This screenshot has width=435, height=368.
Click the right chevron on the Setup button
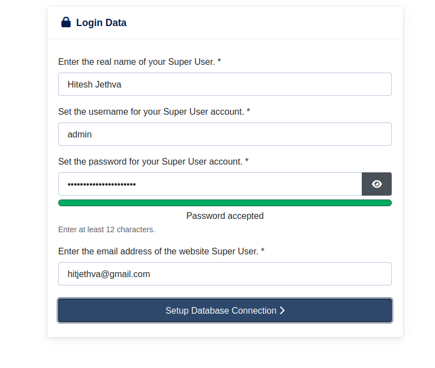pyautogui.click(x=282, y=310)
